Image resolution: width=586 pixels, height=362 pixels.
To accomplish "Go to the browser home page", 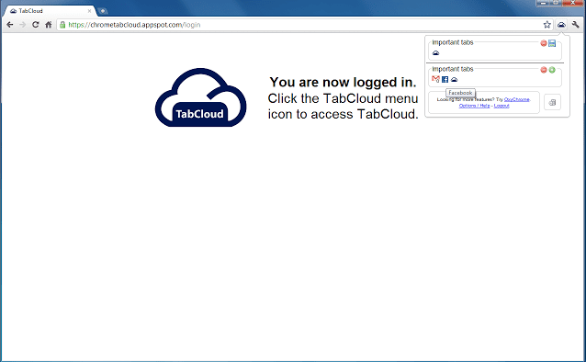I will click(x=48, y=25).
